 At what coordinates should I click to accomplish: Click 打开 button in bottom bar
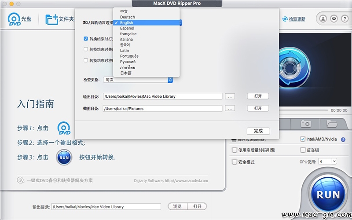197,206
